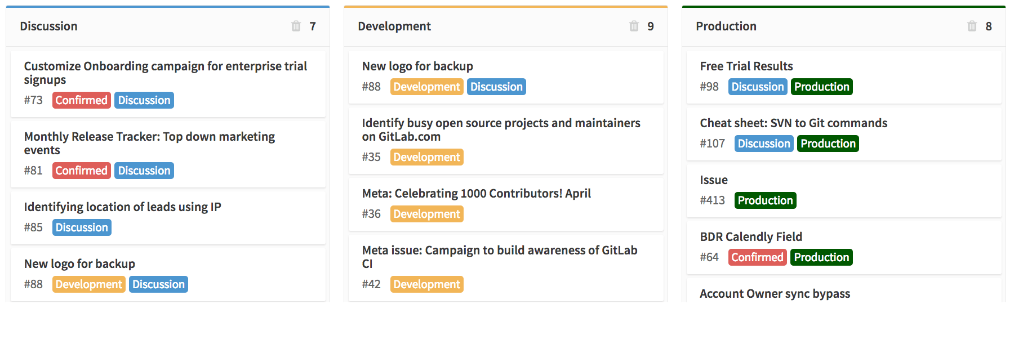Open issue #413 titled Issue
The width and height of the screenshot is (1014, 349).
coord(844,191)
